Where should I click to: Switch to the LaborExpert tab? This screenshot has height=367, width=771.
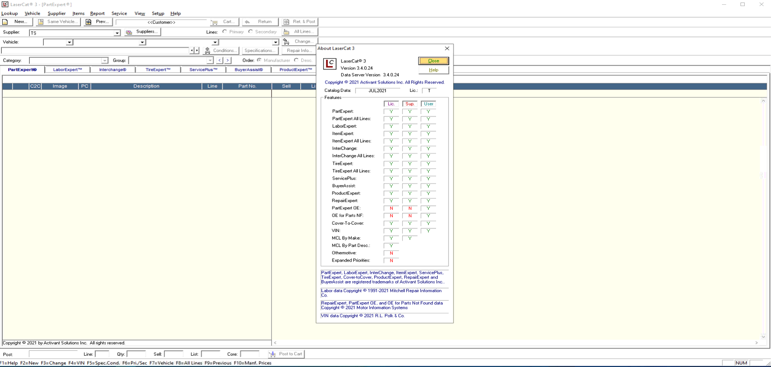[68, 70]
